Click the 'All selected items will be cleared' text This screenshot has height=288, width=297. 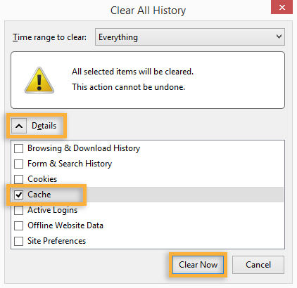(x=132, y=72)
